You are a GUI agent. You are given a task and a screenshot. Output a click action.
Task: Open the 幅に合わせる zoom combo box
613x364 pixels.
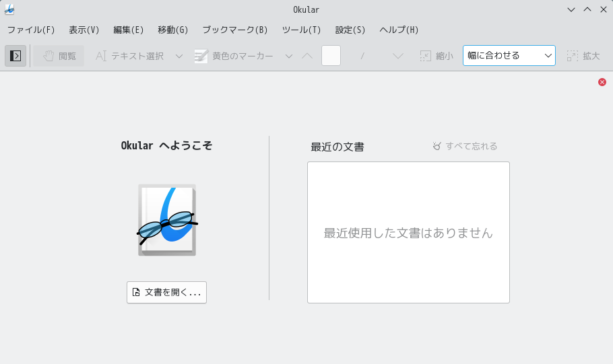click(509, 55)
